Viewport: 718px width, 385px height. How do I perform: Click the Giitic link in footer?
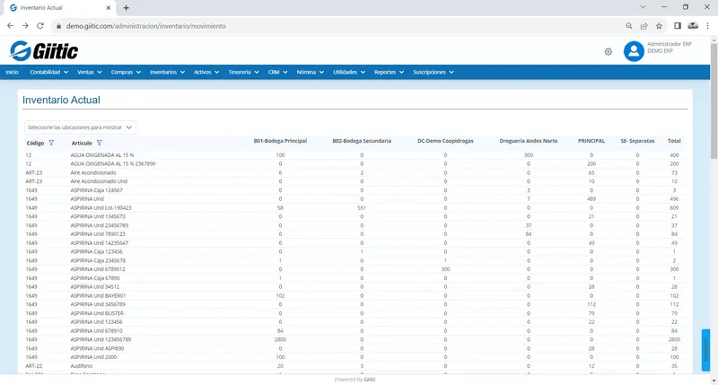point(370,380)
